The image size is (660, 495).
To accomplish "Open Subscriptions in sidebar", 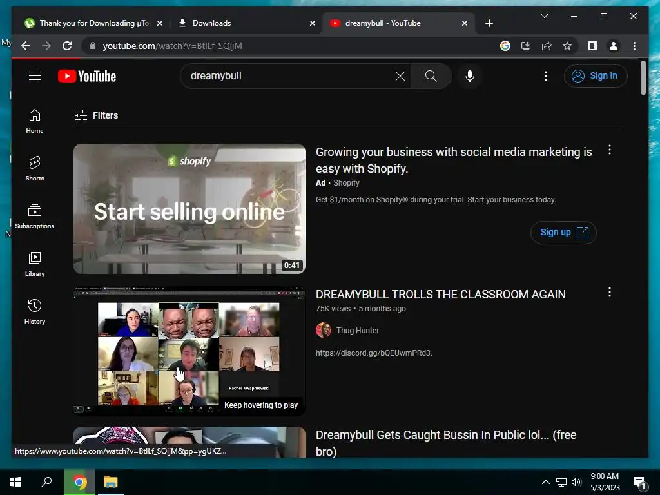I will [x=35, y=217].
